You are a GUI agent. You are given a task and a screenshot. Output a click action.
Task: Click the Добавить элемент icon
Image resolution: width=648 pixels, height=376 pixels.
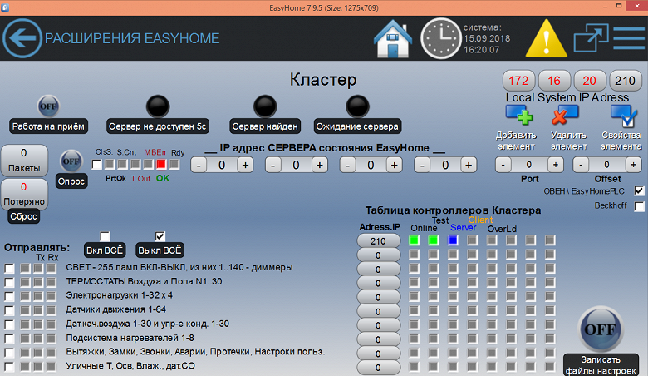click(519, 115)
